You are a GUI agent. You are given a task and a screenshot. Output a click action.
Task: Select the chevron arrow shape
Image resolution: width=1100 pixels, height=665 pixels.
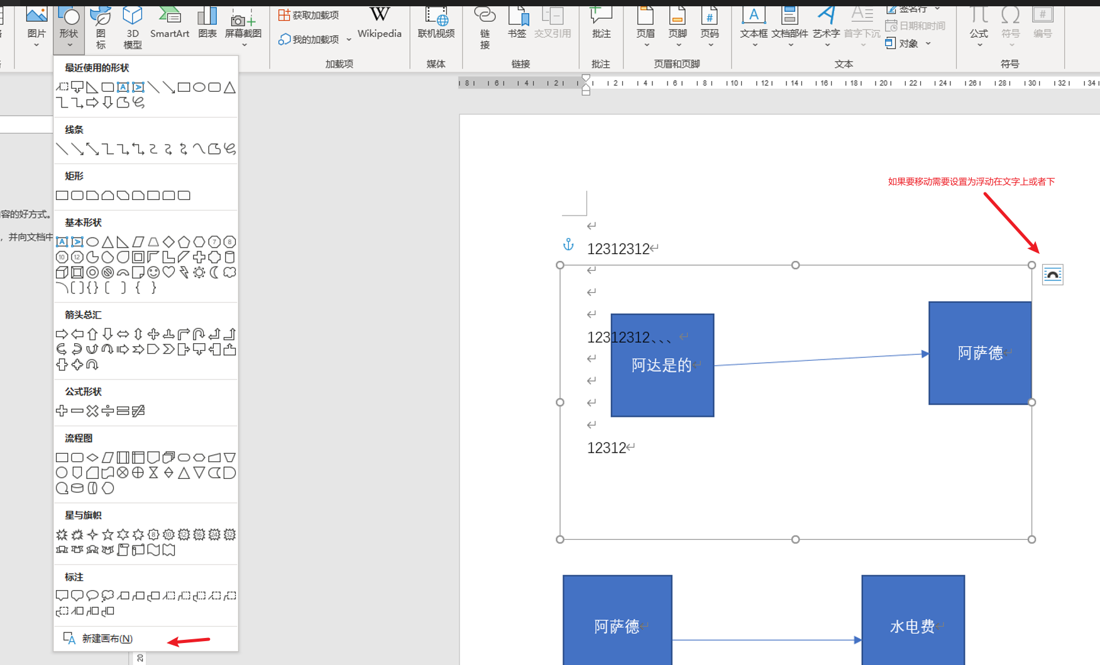pos(168,349)
